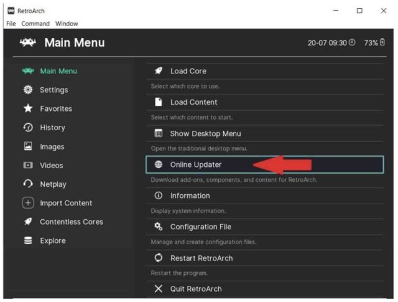Click the Images picture icon
Screen dimensions: 398x302
[x=27, y=146]
